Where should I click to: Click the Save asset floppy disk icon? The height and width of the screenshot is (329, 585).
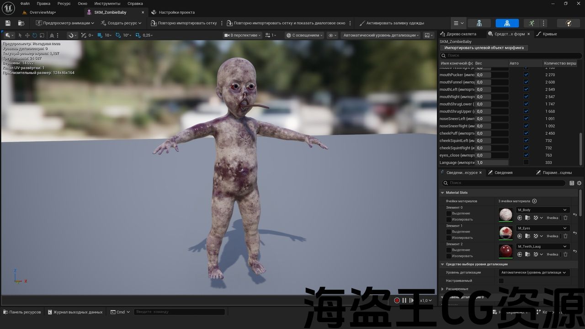click(8, 23)
